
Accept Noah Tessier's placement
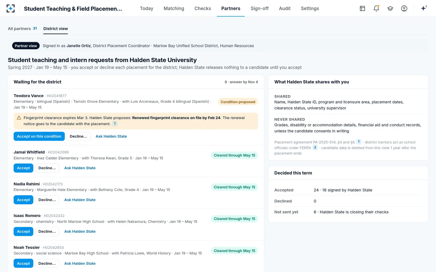click(23, 264)
